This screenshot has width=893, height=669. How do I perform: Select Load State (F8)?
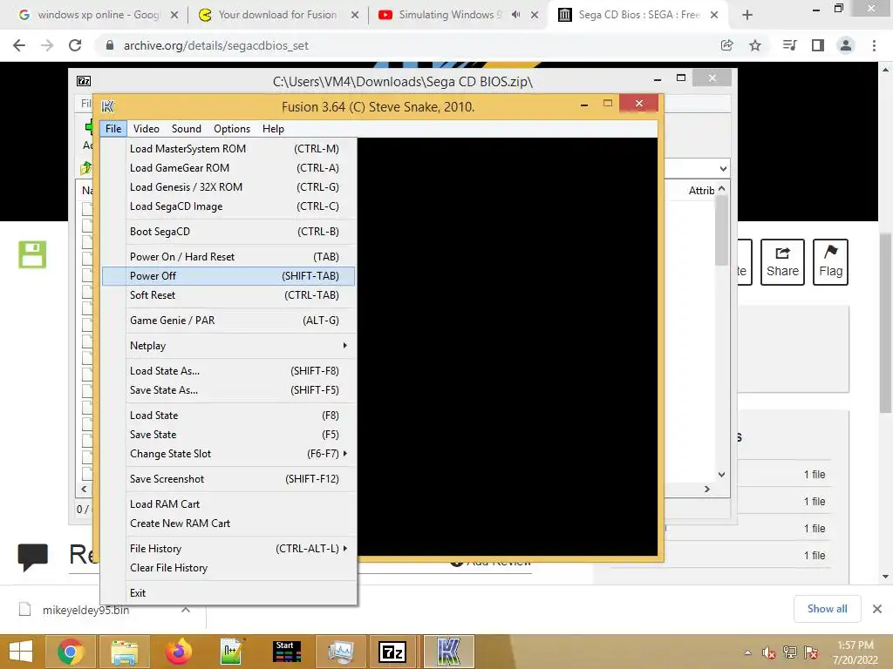coord(228,416)
